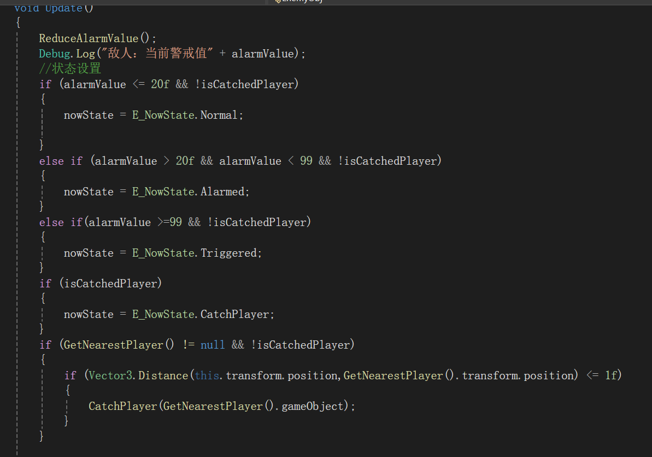Open the EnemyObj navigation dropdown at top
The height and width of the screenshot is (457, 652).
306,2
